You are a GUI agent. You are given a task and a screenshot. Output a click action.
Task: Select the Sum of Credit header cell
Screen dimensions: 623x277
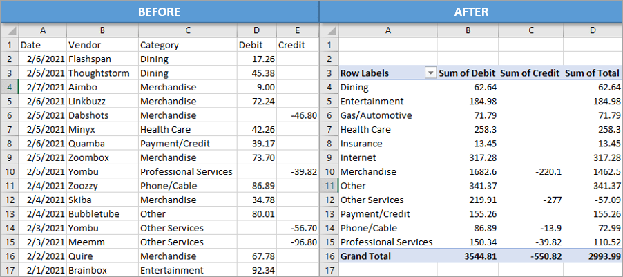529,73
